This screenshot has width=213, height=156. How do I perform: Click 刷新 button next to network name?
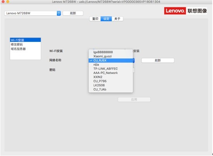pyautogui.click(x=158, y=60)
